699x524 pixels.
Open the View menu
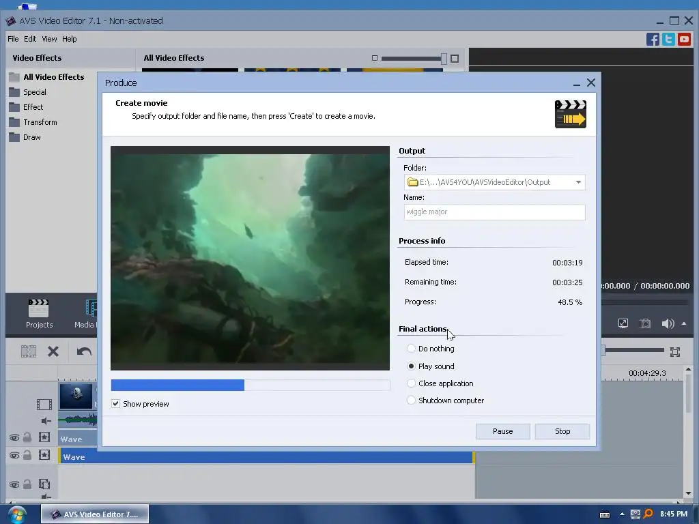pyautogui.click(x=49, y=39)
